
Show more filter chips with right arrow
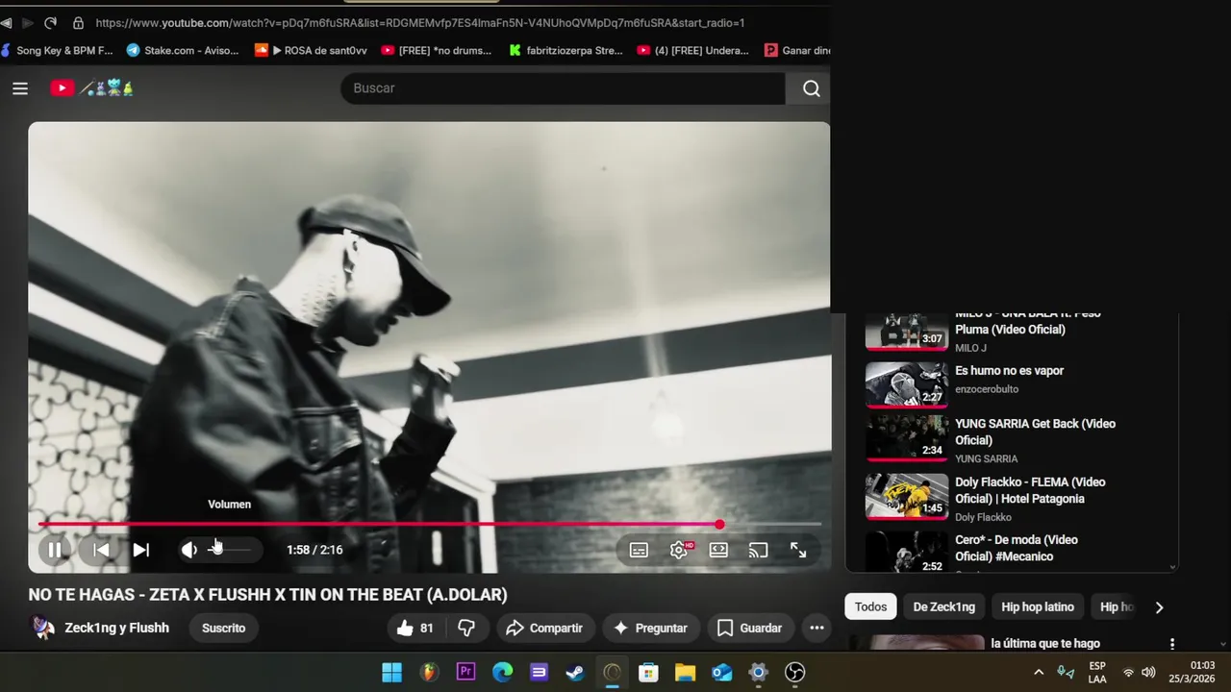(1159, 606)
